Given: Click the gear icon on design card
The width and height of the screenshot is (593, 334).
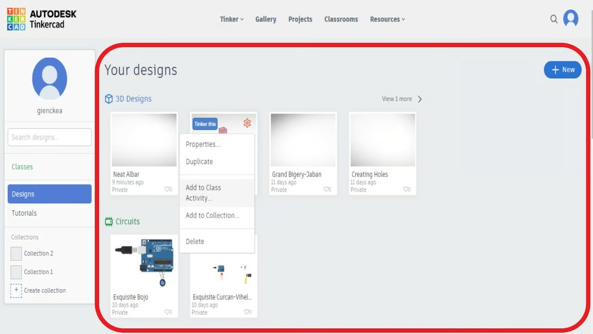Looking at the screenshot, I should [x=247, y=123].
